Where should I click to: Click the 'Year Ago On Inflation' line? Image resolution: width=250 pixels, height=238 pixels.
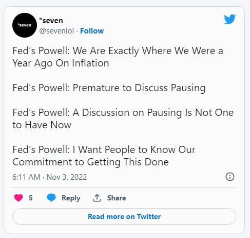61,63
